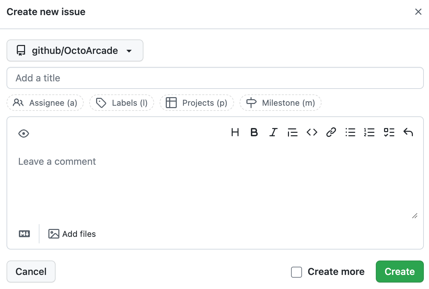The image size is (429, 289).
Task: Select Add files to attach content
Action: (72, 234)
